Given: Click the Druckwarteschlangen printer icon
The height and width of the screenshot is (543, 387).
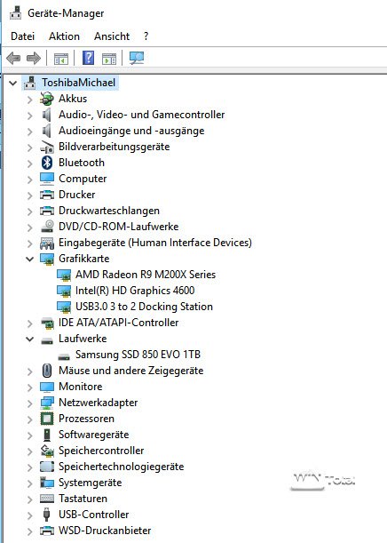Looking at the screenshot, I should 47,211.
